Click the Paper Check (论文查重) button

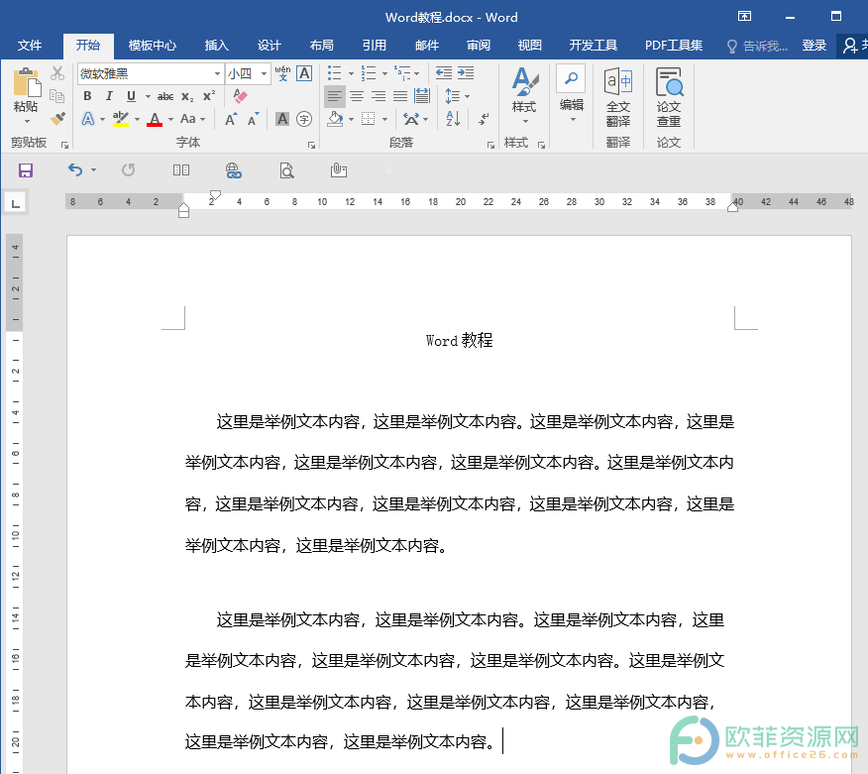click(669, 98)
